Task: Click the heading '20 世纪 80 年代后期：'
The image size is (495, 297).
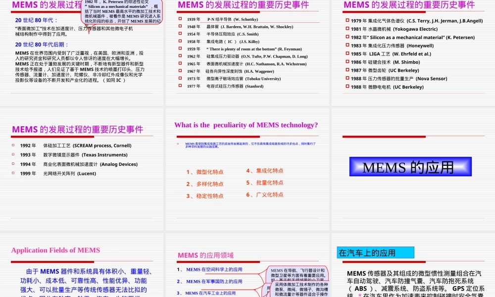Action: 42,45
